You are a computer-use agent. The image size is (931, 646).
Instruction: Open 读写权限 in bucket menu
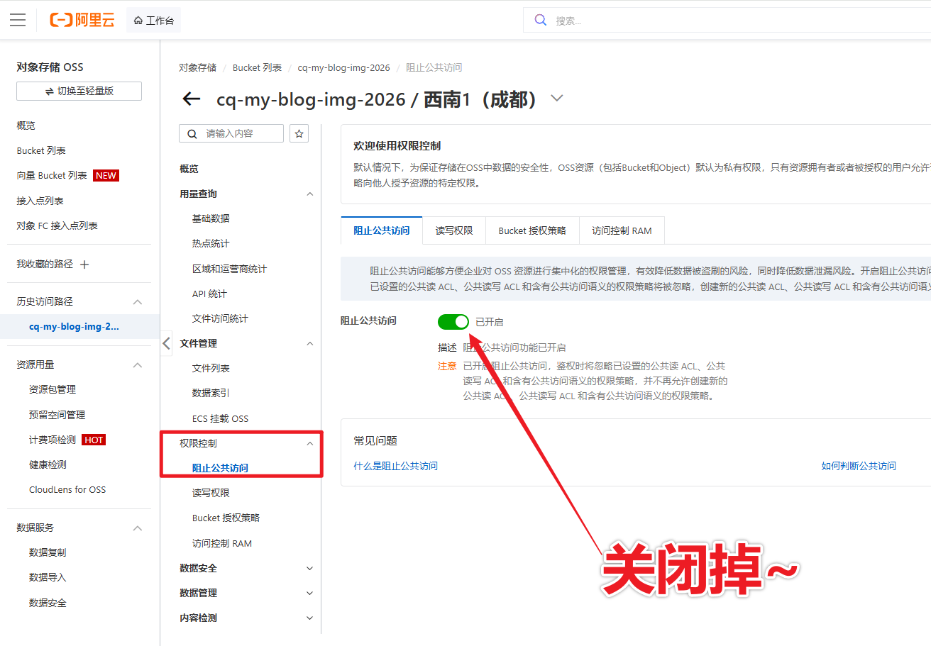click(211, 493)
